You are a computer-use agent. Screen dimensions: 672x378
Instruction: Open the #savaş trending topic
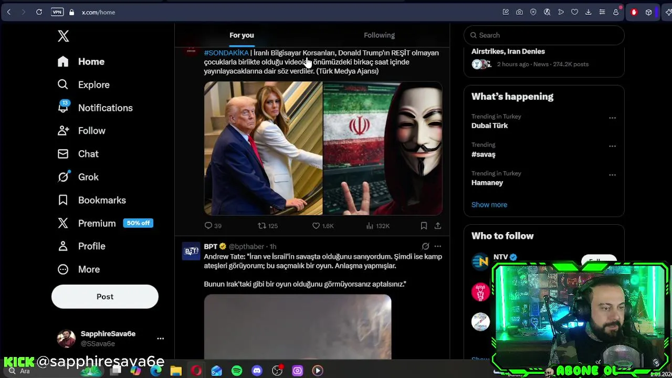pos(484,154)
